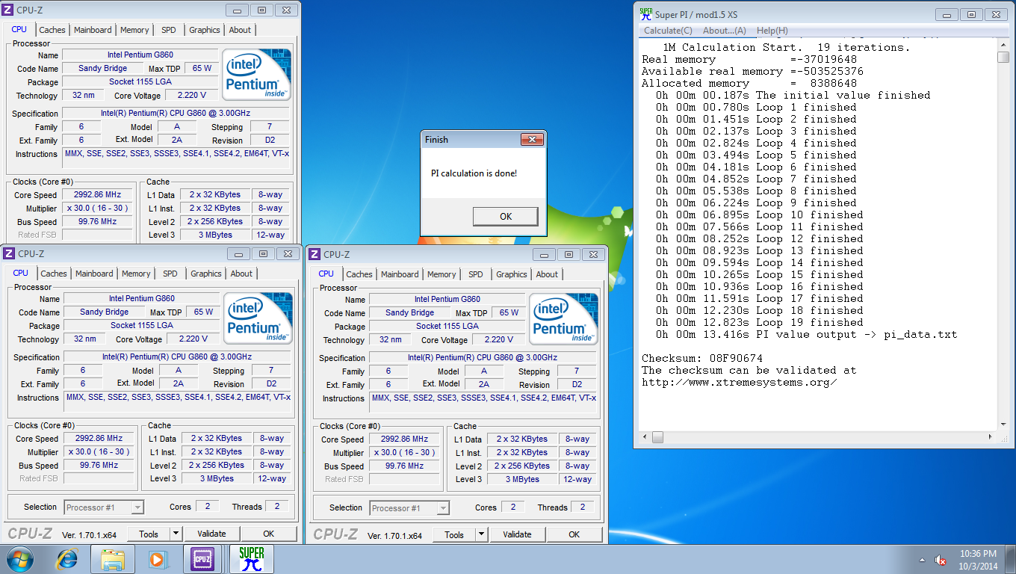Expand Tools dropdown arrow in bottom-right CPU-Z

(x=482, y=534)
